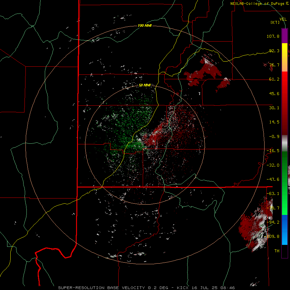Pick the purple segment of velocity scale
This screenshot has height=290, width=290.
pos(285,36)
